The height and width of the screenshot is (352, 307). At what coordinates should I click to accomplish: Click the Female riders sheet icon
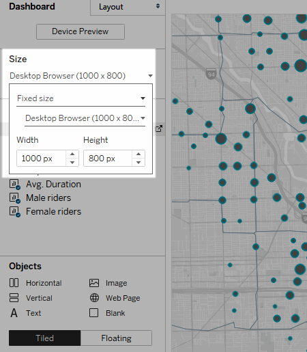click(15, 212)
